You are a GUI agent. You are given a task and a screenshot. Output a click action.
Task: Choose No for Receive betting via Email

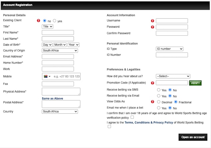(x=170, y=96)
